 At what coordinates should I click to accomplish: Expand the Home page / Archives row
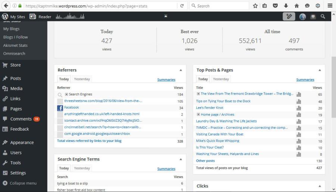(198, 115)
